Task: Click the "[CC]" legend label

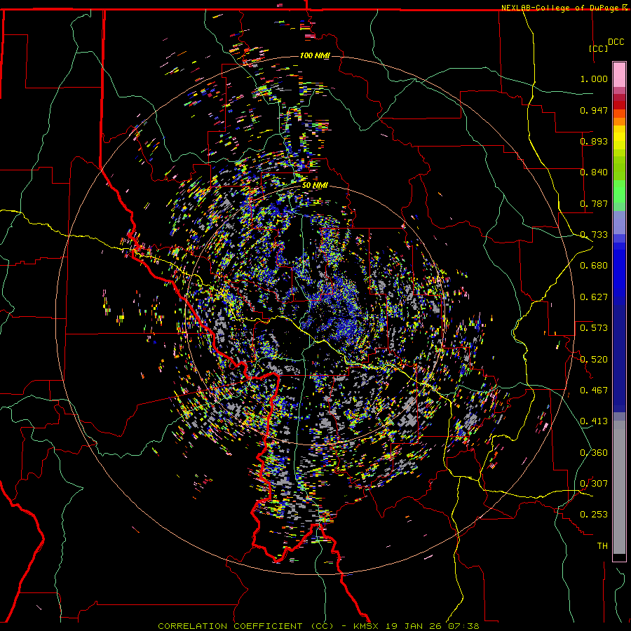Action: coord(599,48)
